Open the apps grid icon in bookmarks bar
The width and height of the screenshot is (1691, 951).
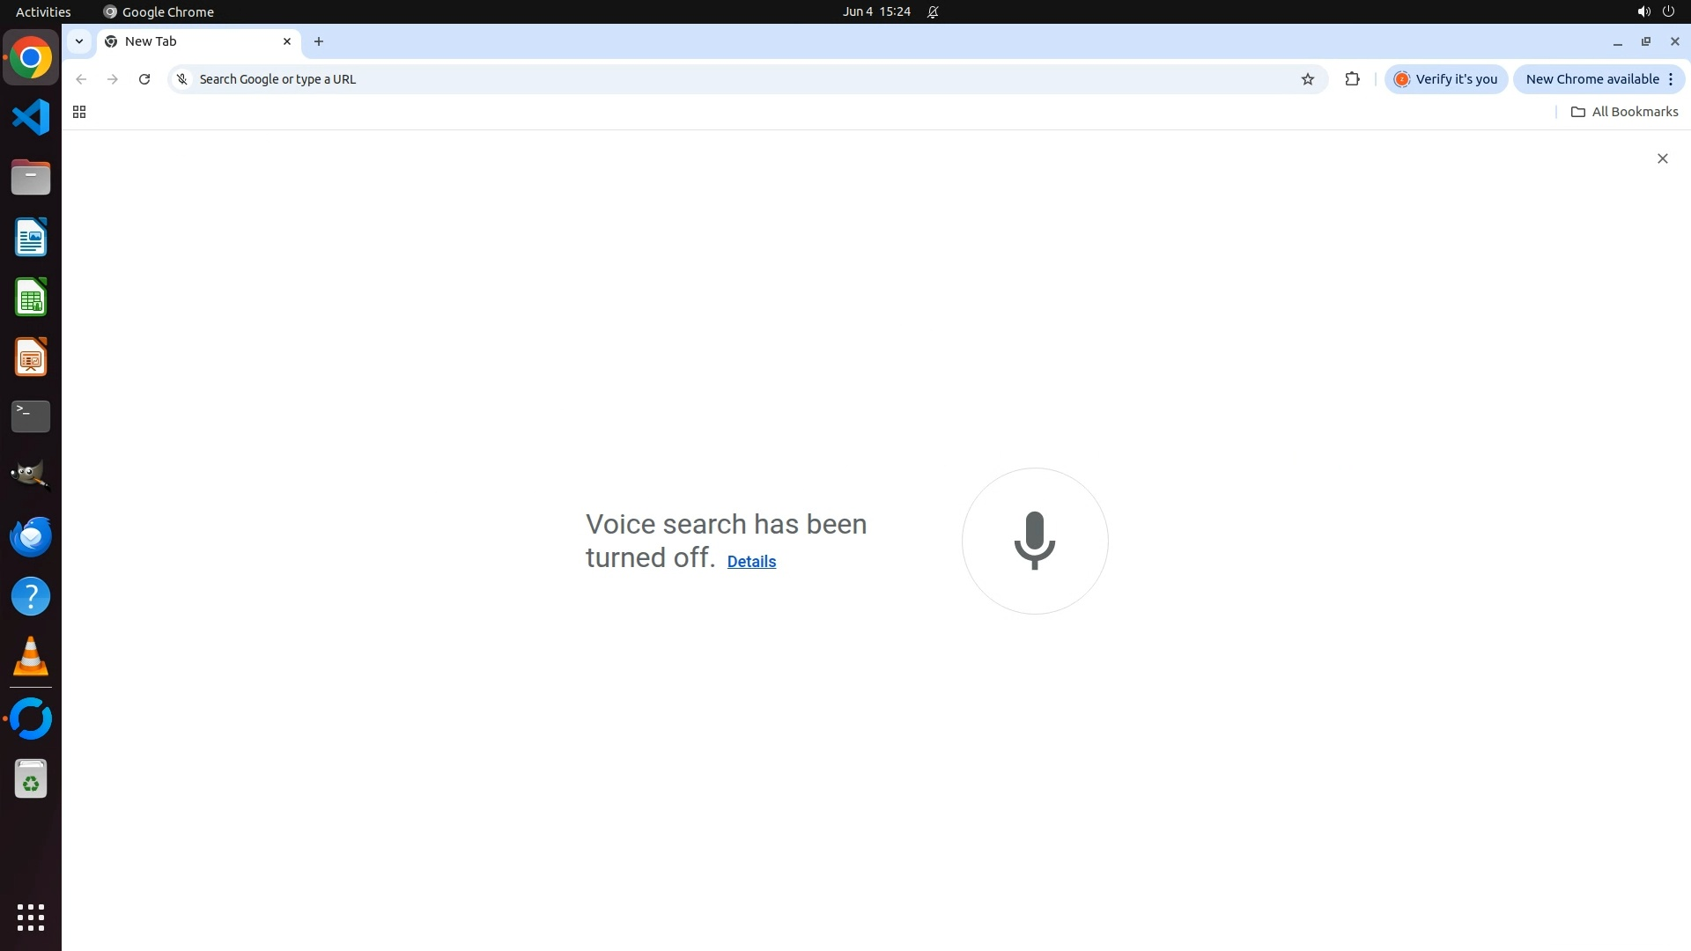click(79, 112)
